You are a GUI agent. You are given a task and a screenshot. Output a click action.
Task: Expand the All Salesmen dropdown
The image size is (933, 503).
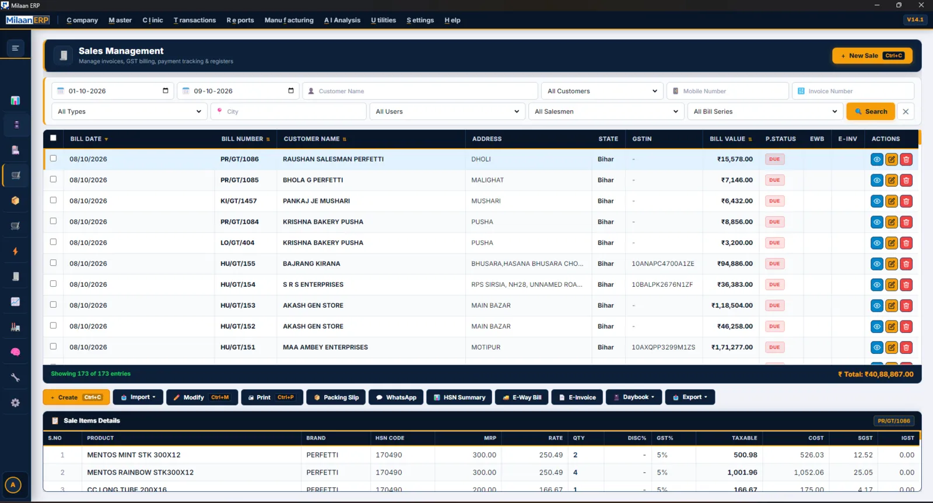606,111
